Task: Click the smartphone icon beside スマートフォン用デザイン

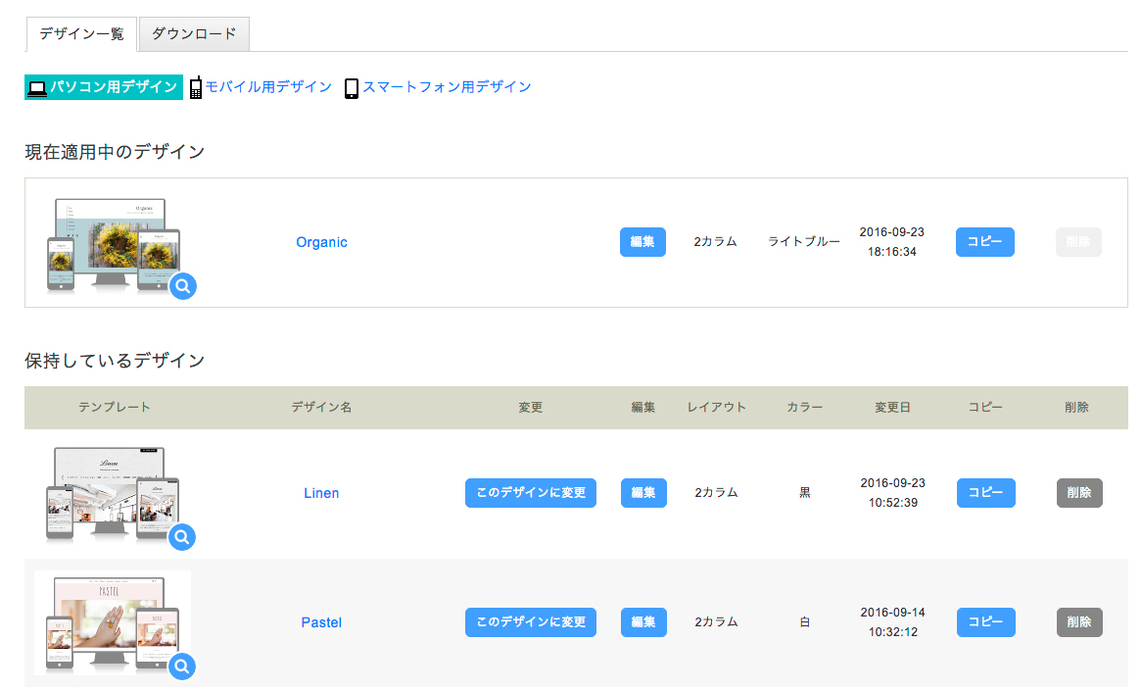Action: click(351, 86)
